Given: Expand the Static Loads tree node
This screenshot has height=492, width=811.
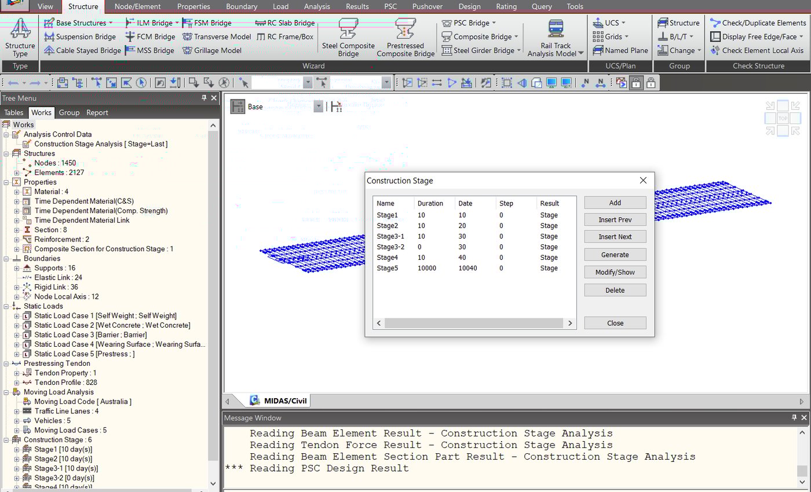Looking at the screenshot, I should pyautogui.click(x=5, y=306).
